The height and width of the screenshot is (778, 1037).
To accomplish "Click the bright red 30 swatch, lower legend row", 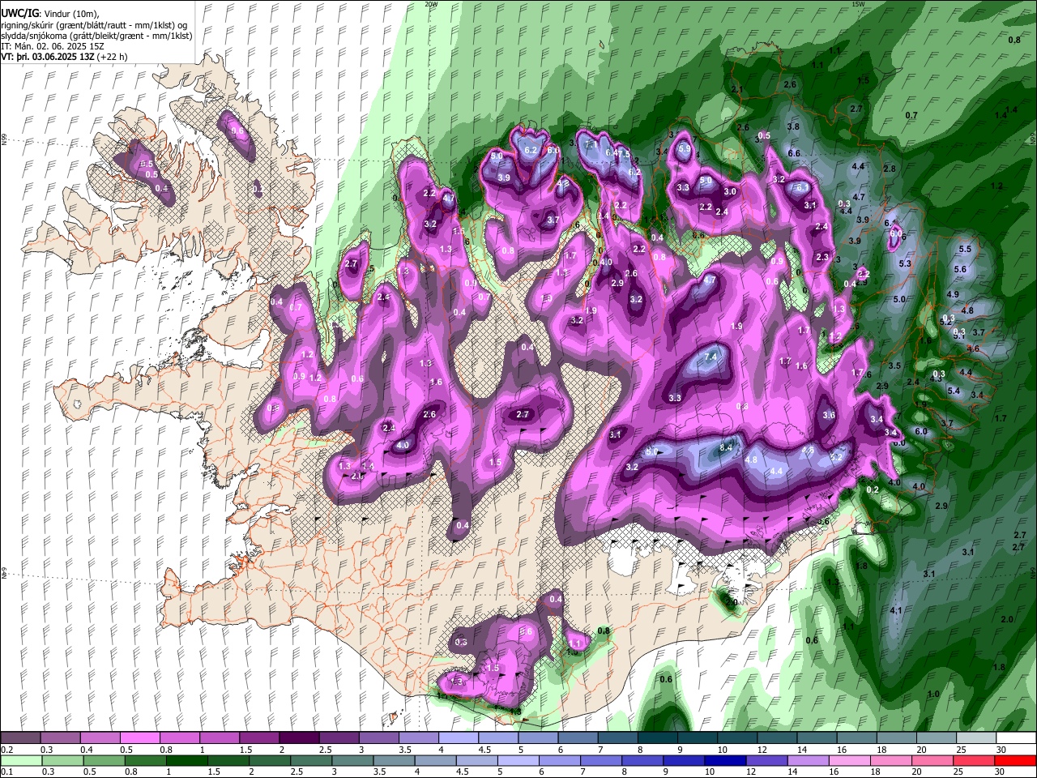I will pyautogui.click(x=1015, y=760).
